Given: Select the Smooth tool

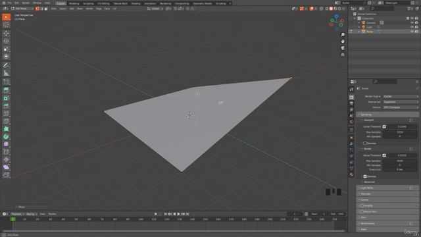Looking at the screenshot, I should pos(6,144).
